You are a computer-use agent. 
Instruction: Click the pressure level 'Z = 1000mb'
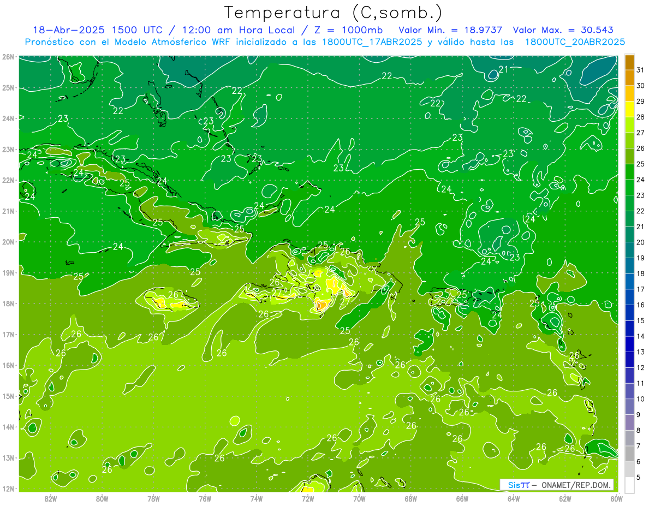[348, 30]
